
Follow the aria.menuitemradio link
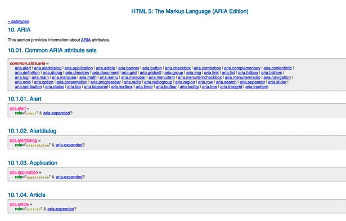click(242, 77)
